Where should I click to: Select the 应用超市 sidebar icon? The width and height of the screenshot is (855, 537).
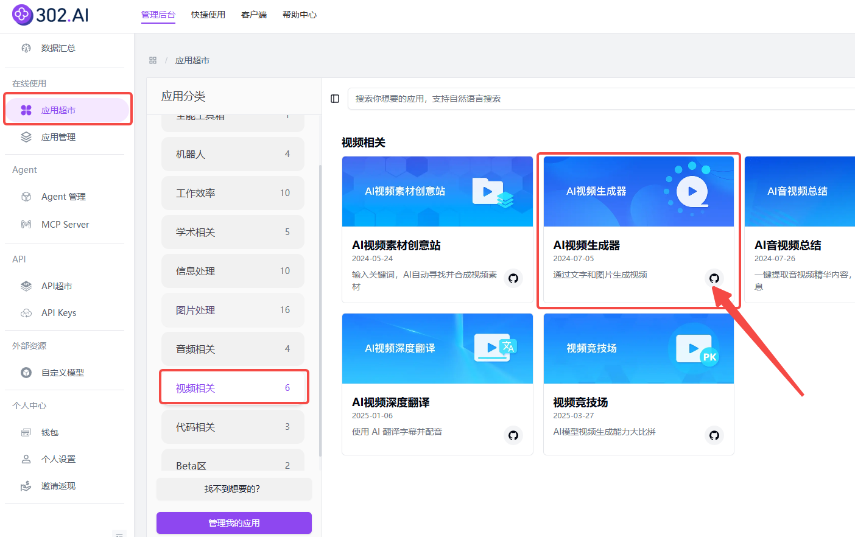pos(26,110)
